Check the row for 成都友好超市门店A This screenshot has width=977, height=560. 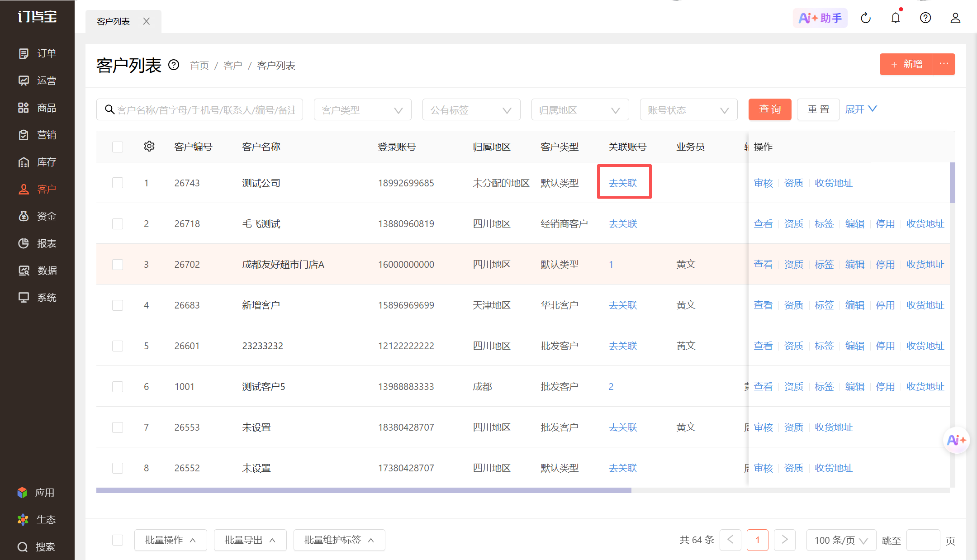pyautogui.click(x=118, y=264)
